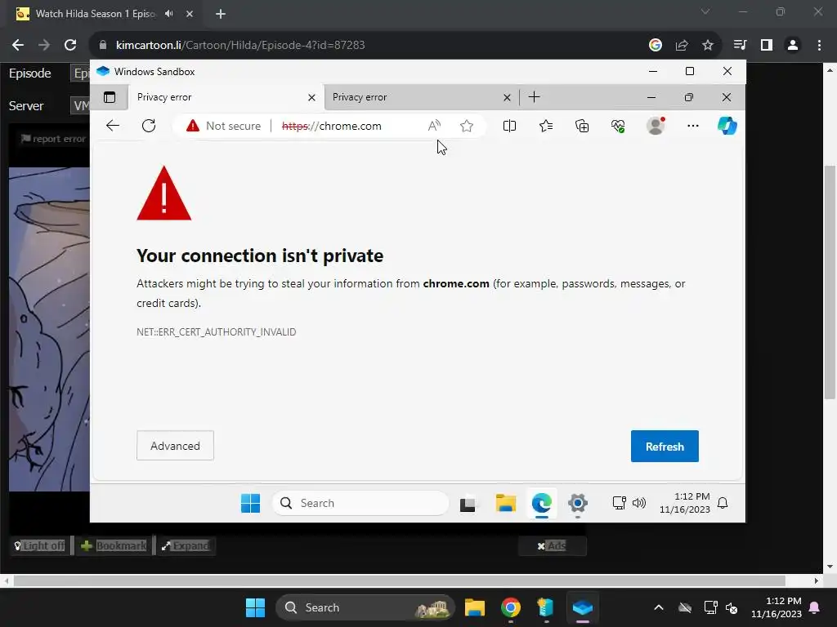Close the second Privacy error tab
The height and width of the screenshot is (627, 837).
(507, 98)
